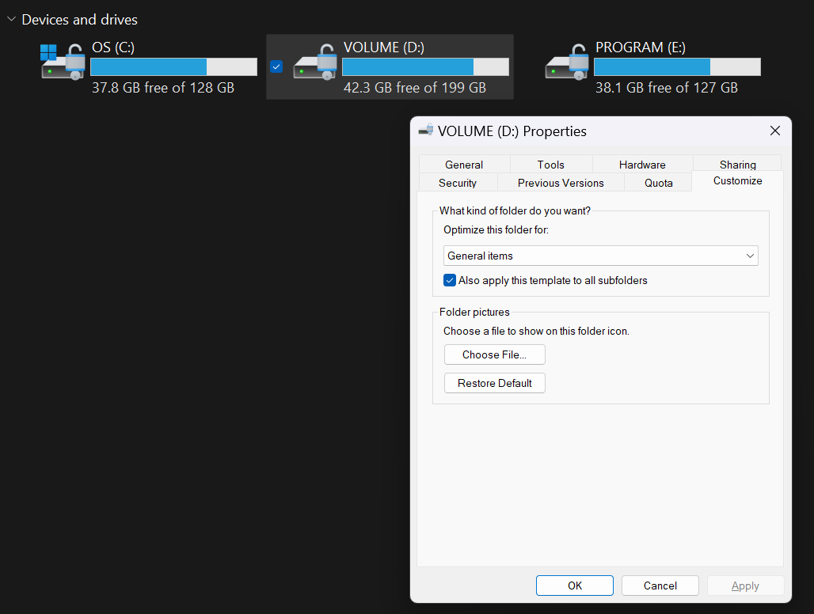Go to the Security tab
The image size is (814, 614).
tap(458, 183)
